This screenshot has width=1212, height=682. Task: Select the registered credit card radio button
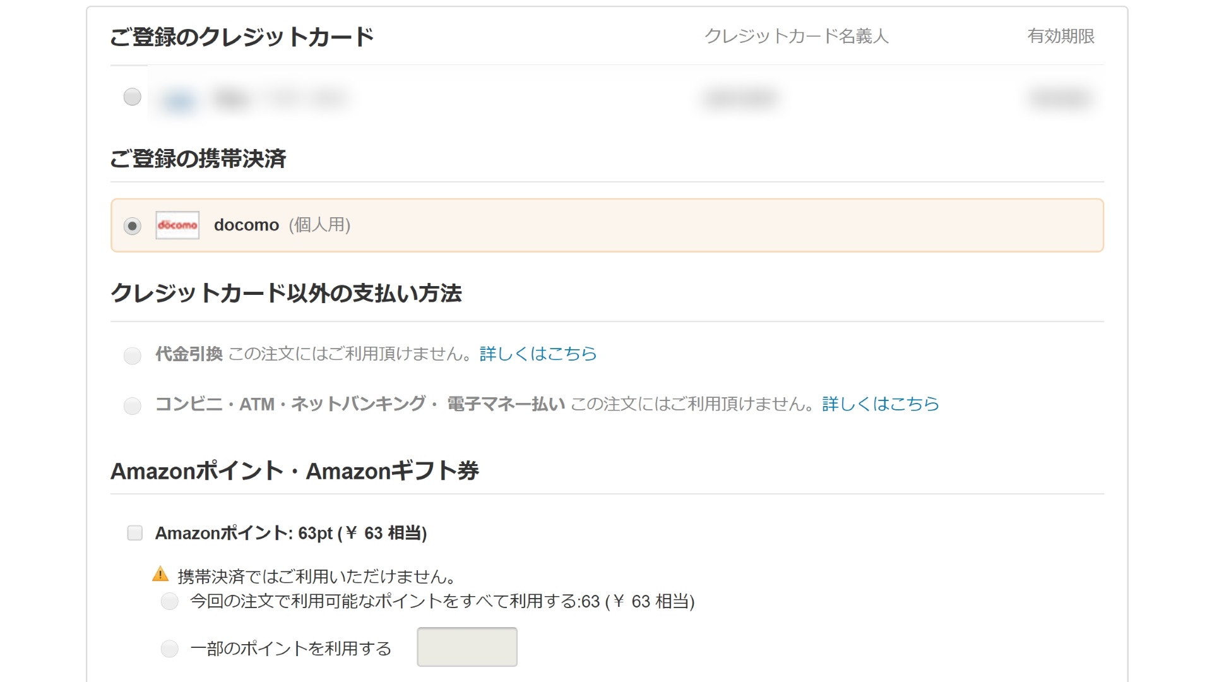pos(133,97)
